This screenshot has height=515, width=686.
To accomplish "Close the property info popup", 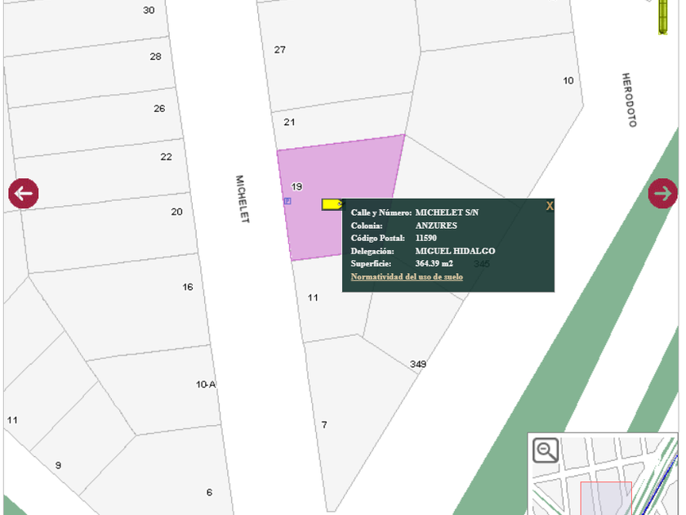I will click(550, 206).
